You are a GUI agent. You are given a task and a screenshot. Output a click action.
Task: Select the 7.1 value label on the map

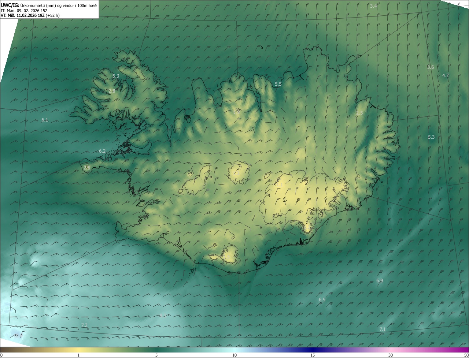(x=383, y=329)
